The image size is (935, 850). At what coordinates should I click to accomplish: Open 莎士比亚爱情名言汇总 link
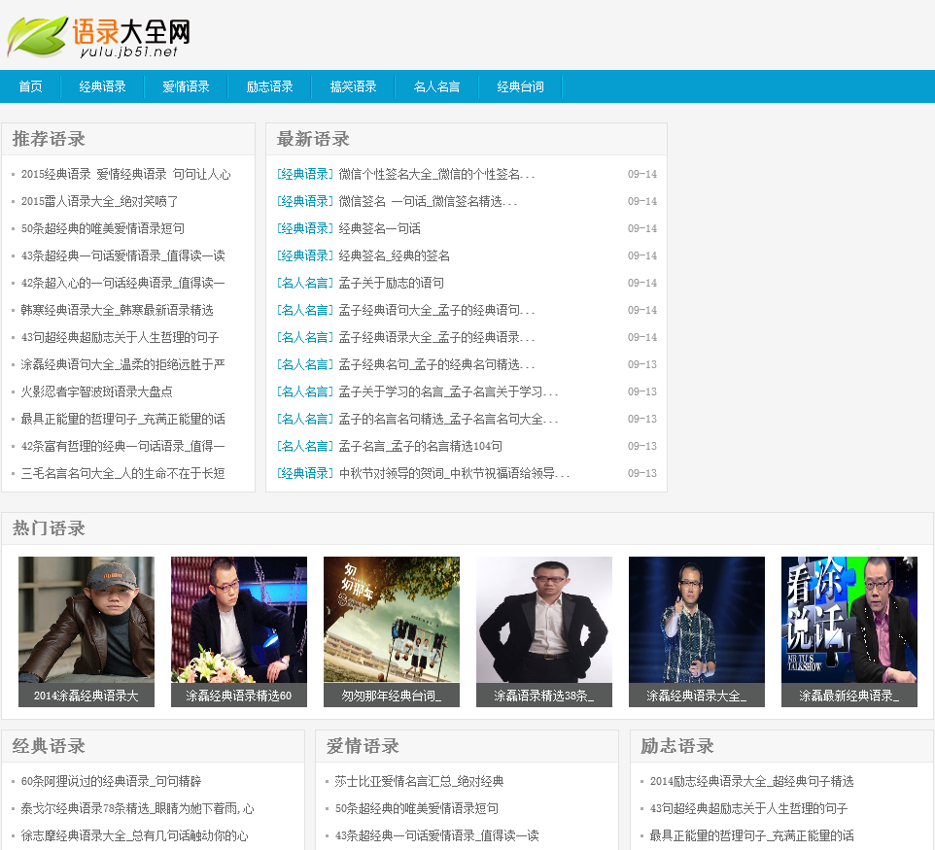[419, 781]
